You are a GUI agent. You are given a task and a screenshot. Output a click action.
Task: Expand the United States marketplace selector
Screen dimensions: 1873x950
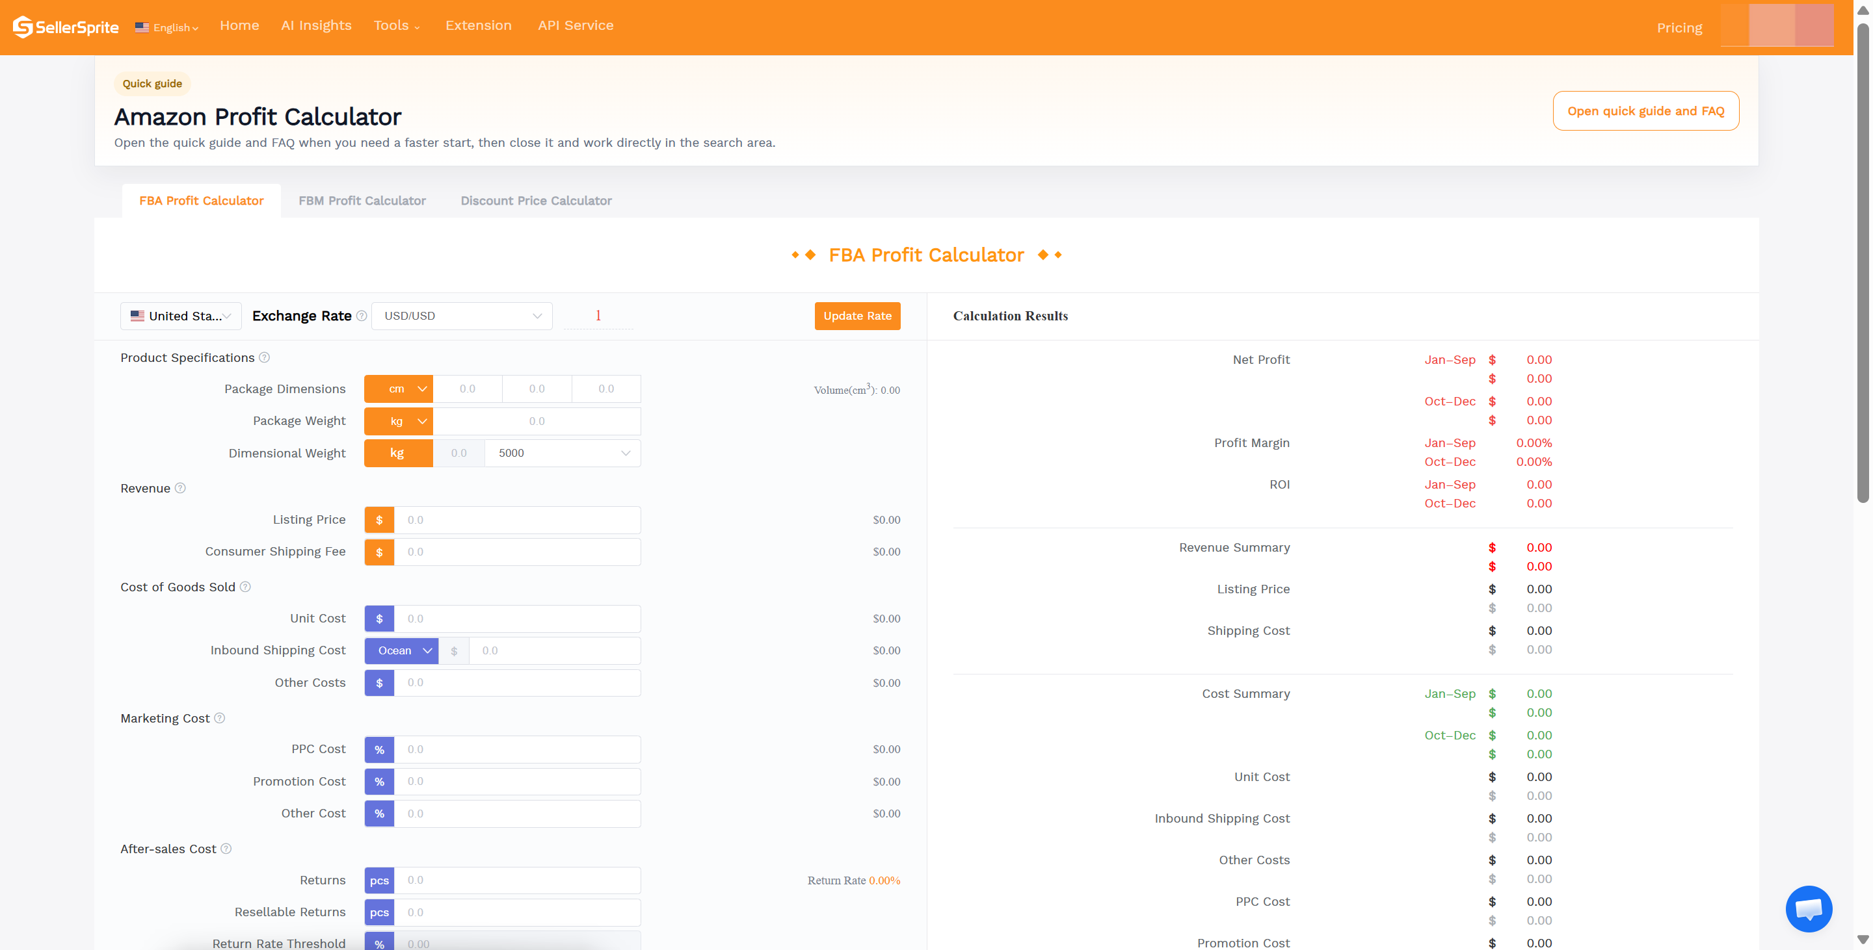point(180,315)
